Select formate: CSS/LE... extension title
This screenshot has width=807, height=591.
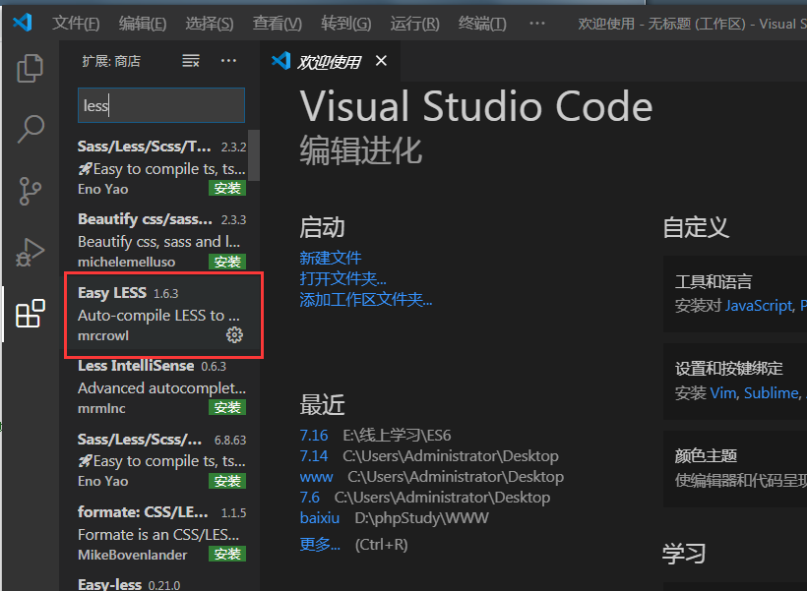[x=143, y=512]
